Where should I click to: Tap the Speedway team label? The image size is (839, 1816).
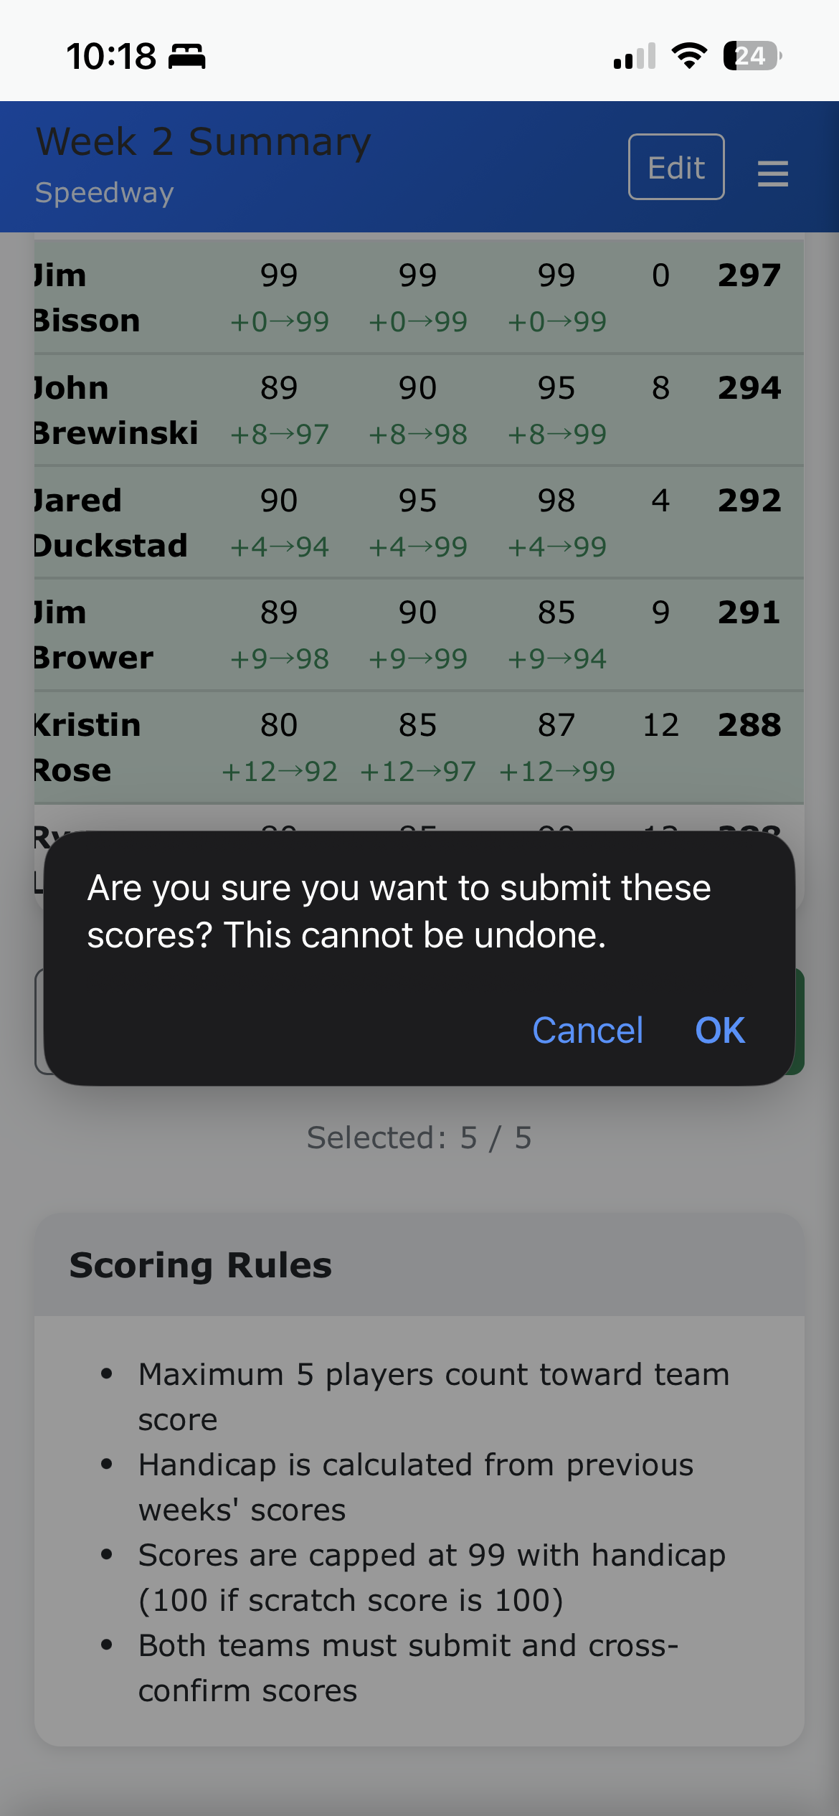(x=104, y=191)
